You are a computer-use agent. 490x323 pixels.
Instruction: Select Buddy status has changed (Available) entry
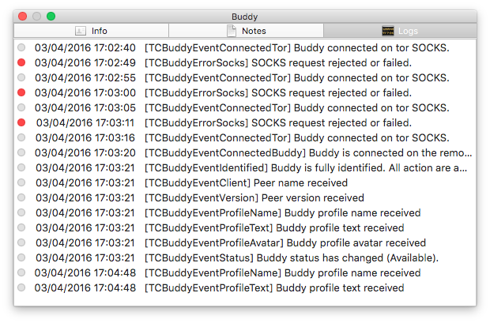coord(245,257)
